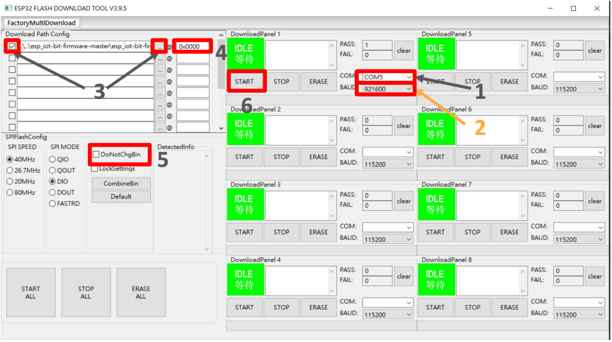Select 40MHz SPI speed
Viewport: 612px width, 342px height.
(21, 159)
